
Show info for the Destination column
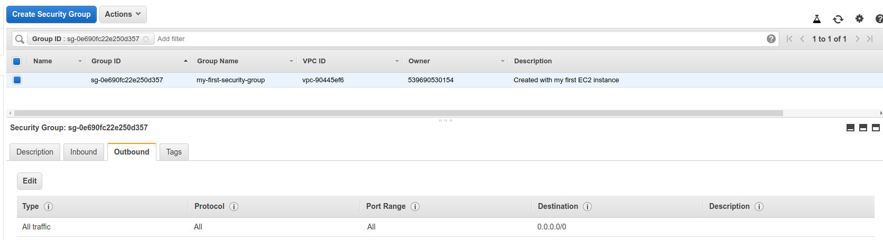tap(587, 207)
